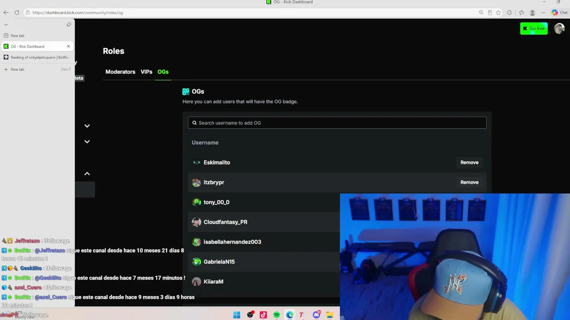Click the search magnifier icon in the OG field
The width and height of the screenshot is (570, 320).
(x=194, y=123)
